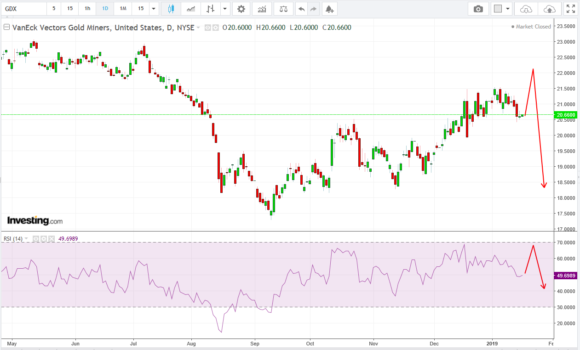Take a chart snapshot with camera icon
580x350 pixels.
point(478,9)
